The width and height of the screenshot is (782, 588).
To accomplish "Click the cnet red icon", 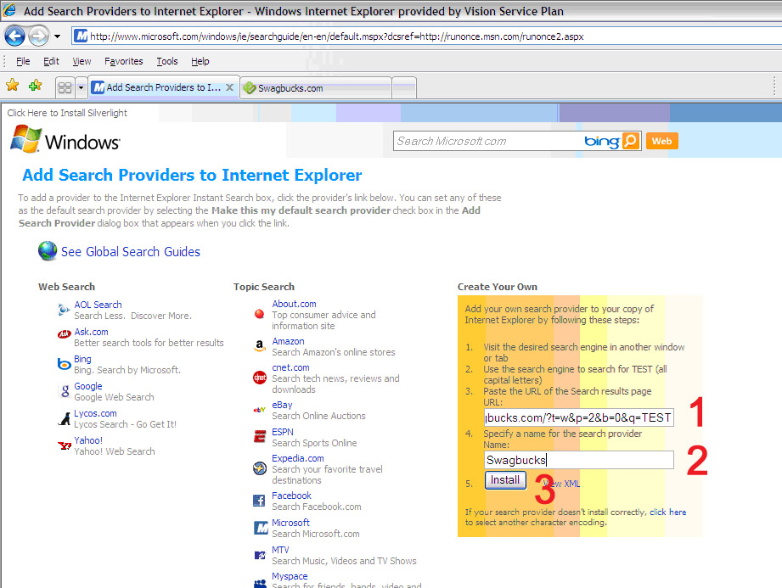I will coord(260,378).
